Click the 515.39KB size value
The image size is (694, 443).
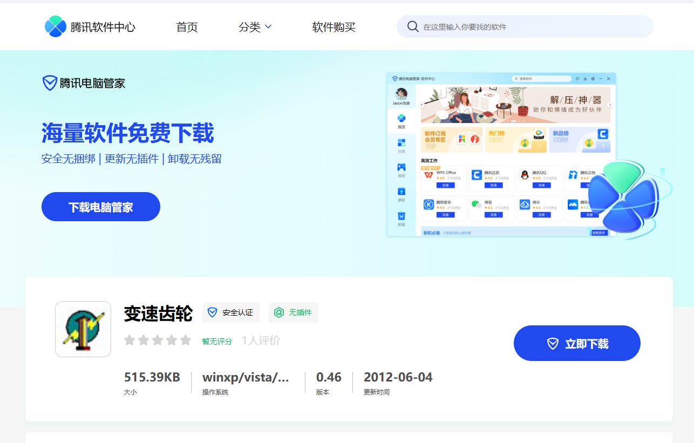[x=152, y=377]
